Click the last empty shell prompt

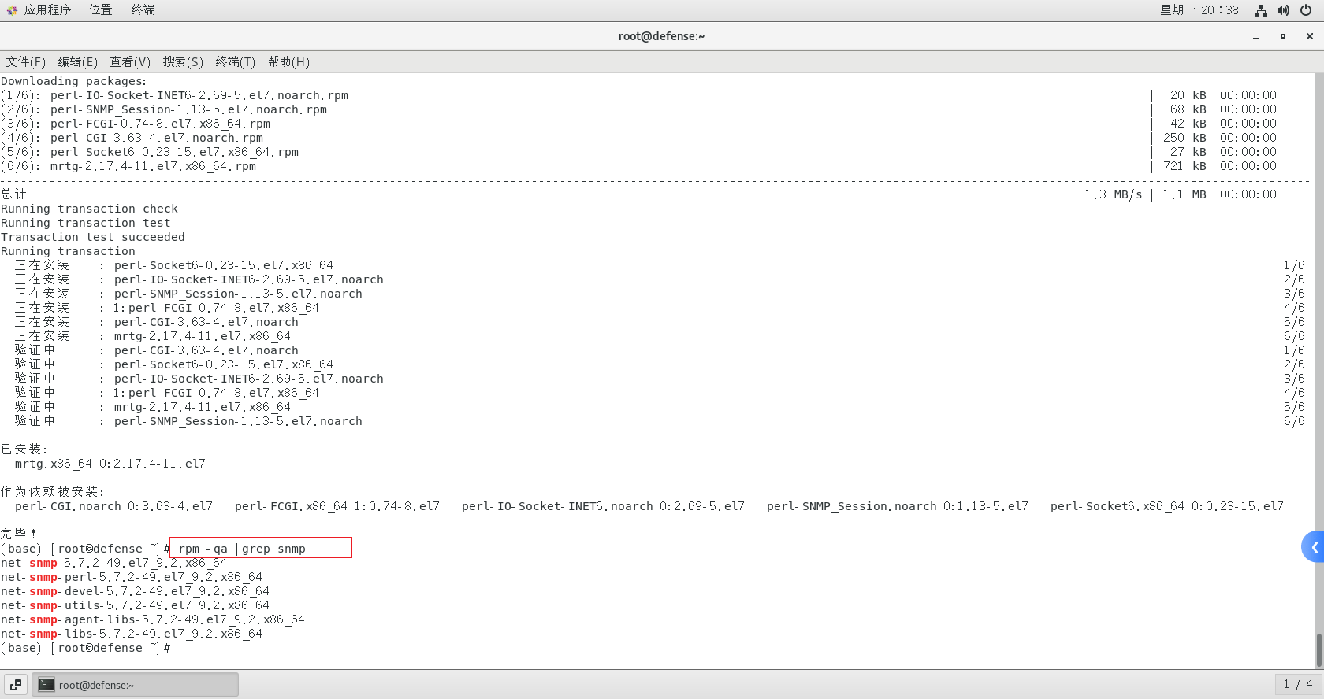coord(86,648)
